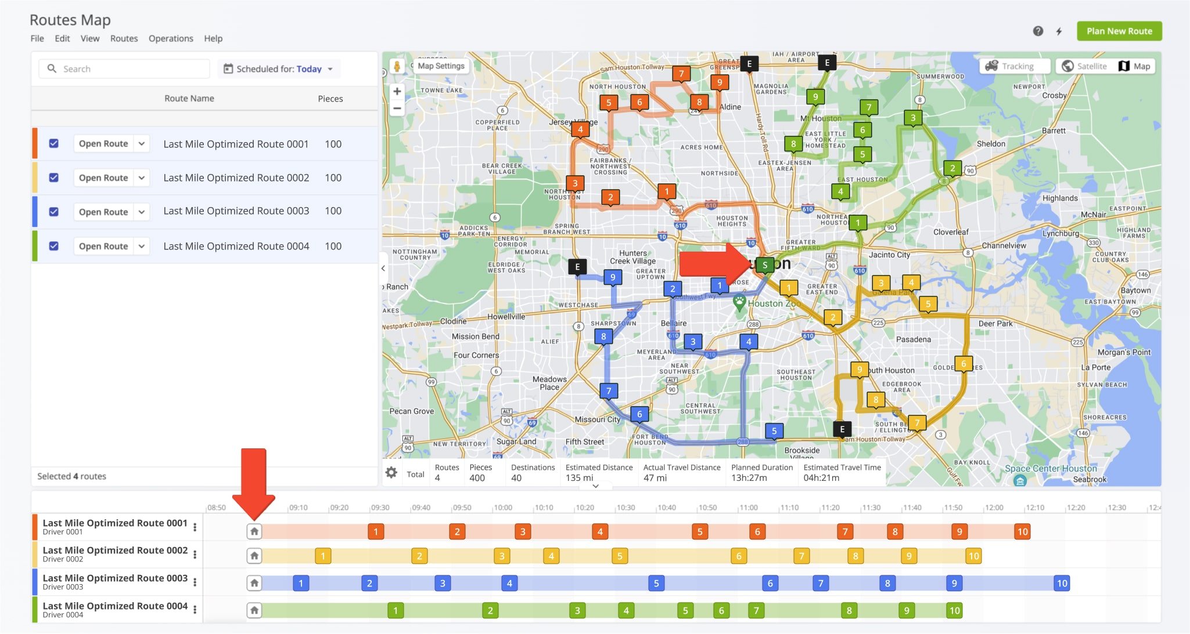The image size is (1190, 634).
Task: Open the Routes menu item
Action: pyautogui.click(x=123, y=38)
